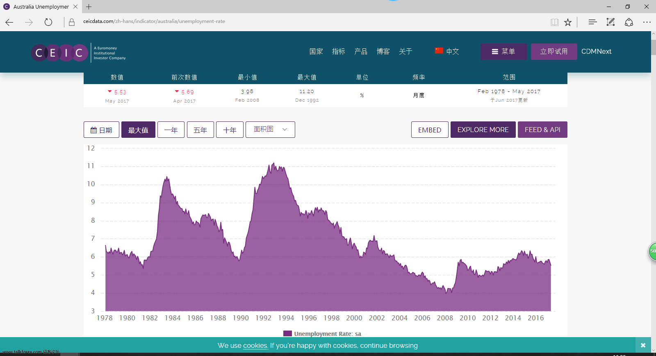Click the Unemployment Rate legend swatch
656x356 pixels.
[287, 334]
